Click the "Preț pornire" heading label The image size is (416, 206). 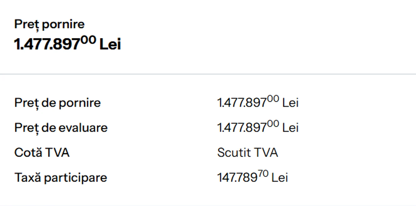49,24
